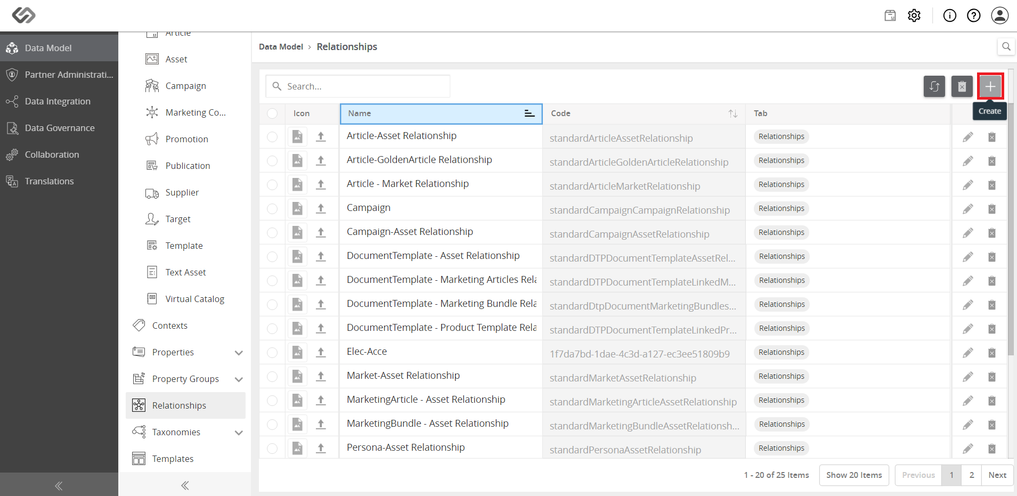
Task: Click the search magnifier beside the breadcrumb
Action: (1006, 46)
